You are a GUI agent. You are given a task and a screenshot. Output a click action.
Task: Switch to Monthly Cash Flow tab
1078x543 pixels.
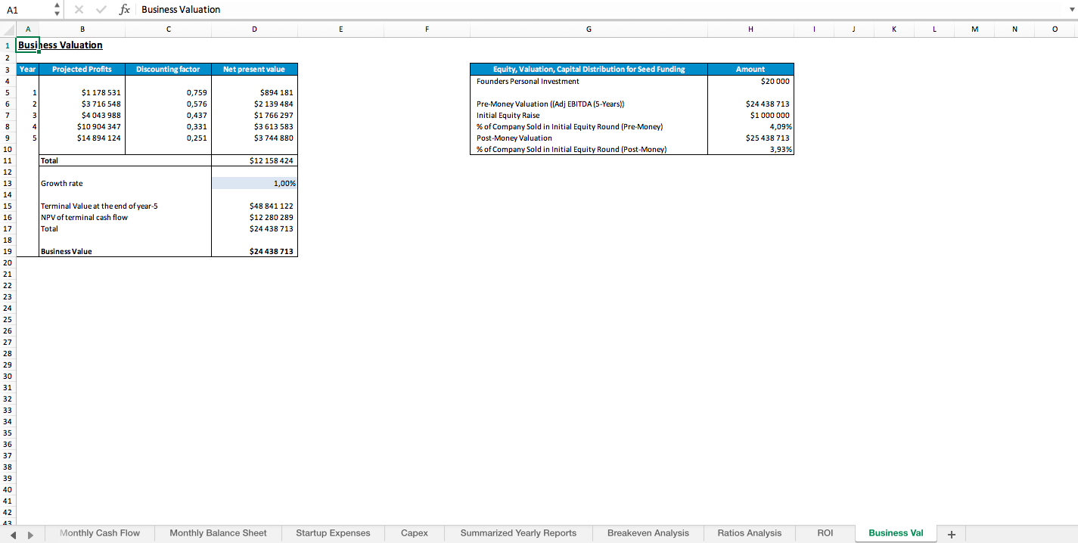[100, 533]
